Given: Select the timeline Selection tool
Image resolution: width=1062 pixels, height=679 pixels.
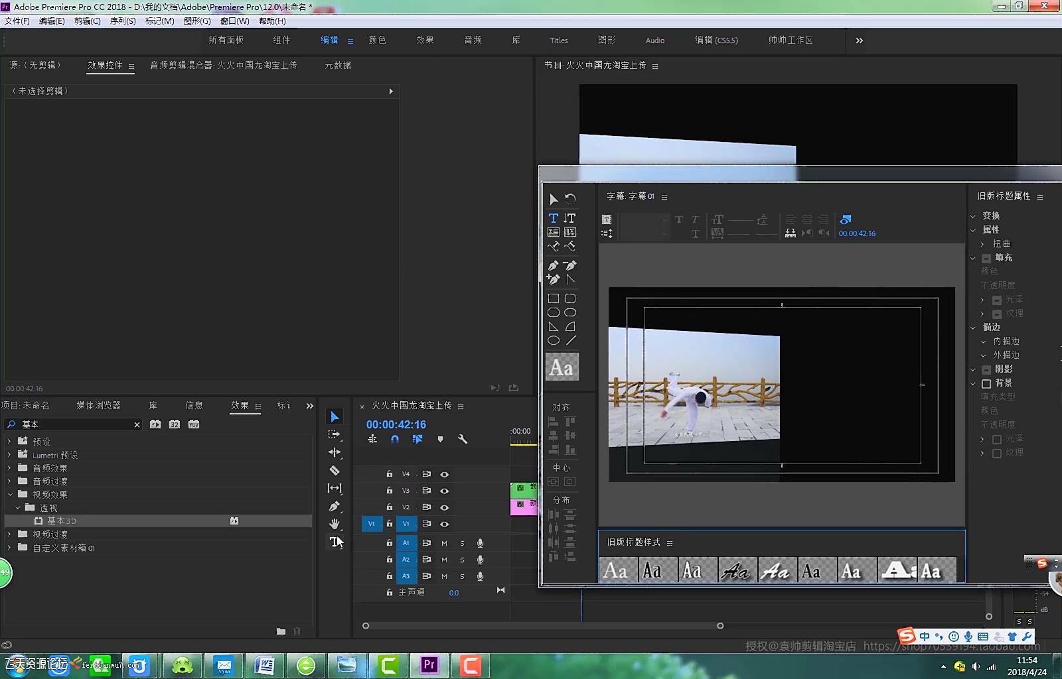Looking at the screenshot, I should [335, 416].
